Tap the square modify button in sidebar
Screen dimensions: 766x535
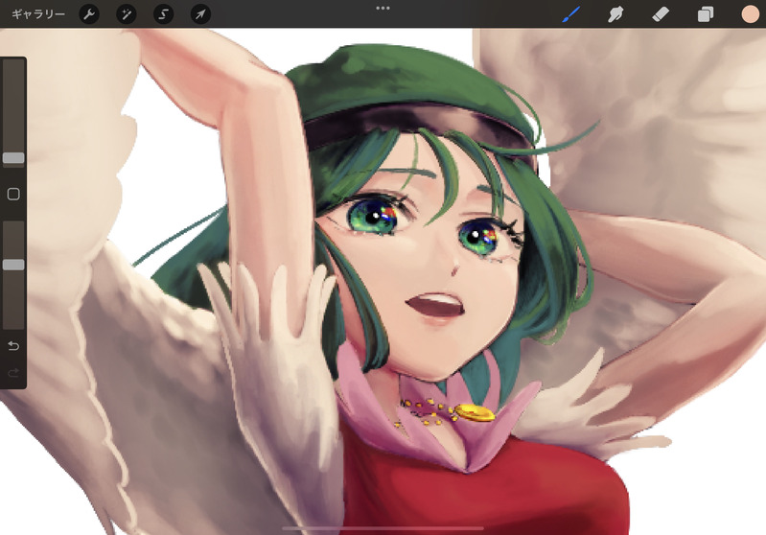click(13, 194)
